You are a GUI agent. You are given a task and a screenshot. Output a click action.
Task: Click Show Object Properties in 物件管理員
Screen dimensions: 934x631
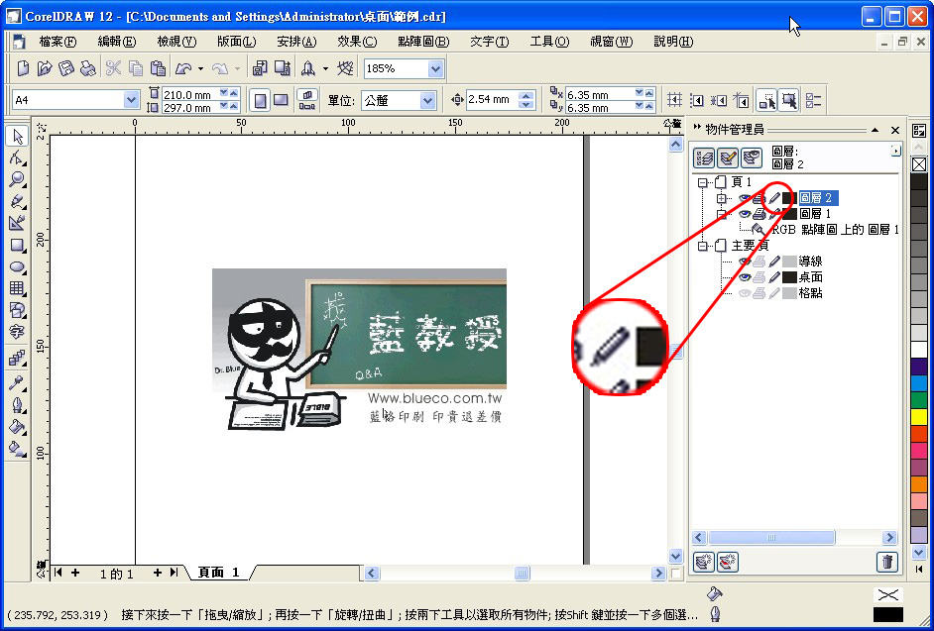(705, 158)
